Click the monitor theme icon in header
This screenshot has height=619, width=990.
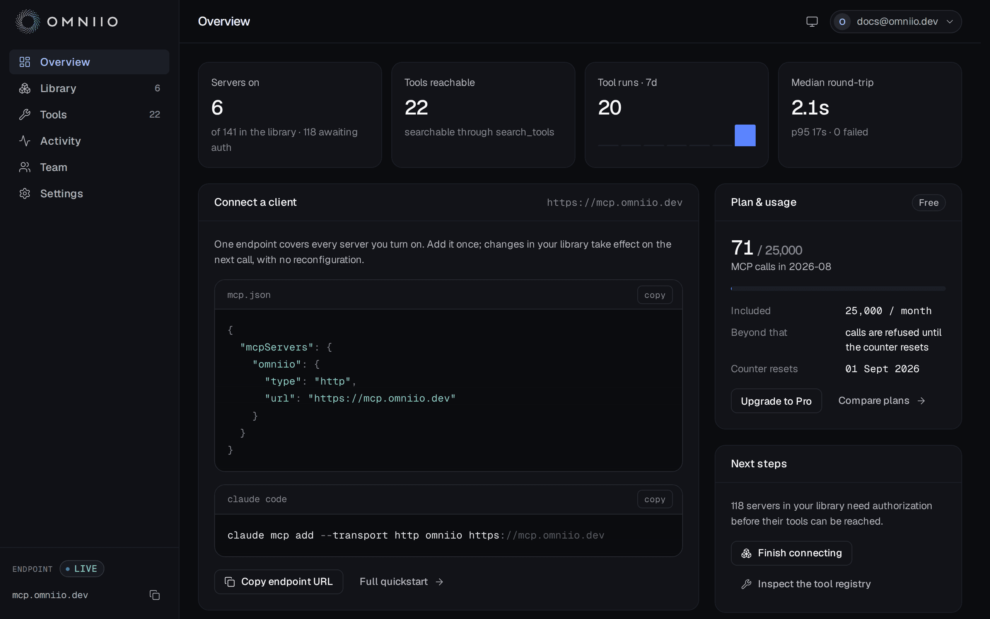pos(812,21)
